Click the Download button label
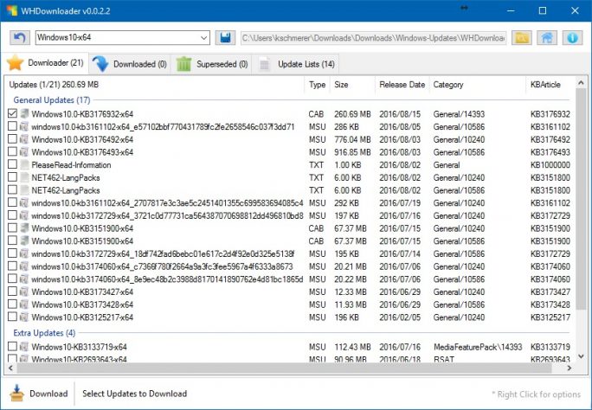592x410 pixels. point(48,394)
